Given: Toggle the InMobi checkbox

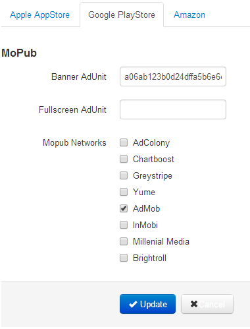Looking at the screenshot, I should click(x=124, y=225).
